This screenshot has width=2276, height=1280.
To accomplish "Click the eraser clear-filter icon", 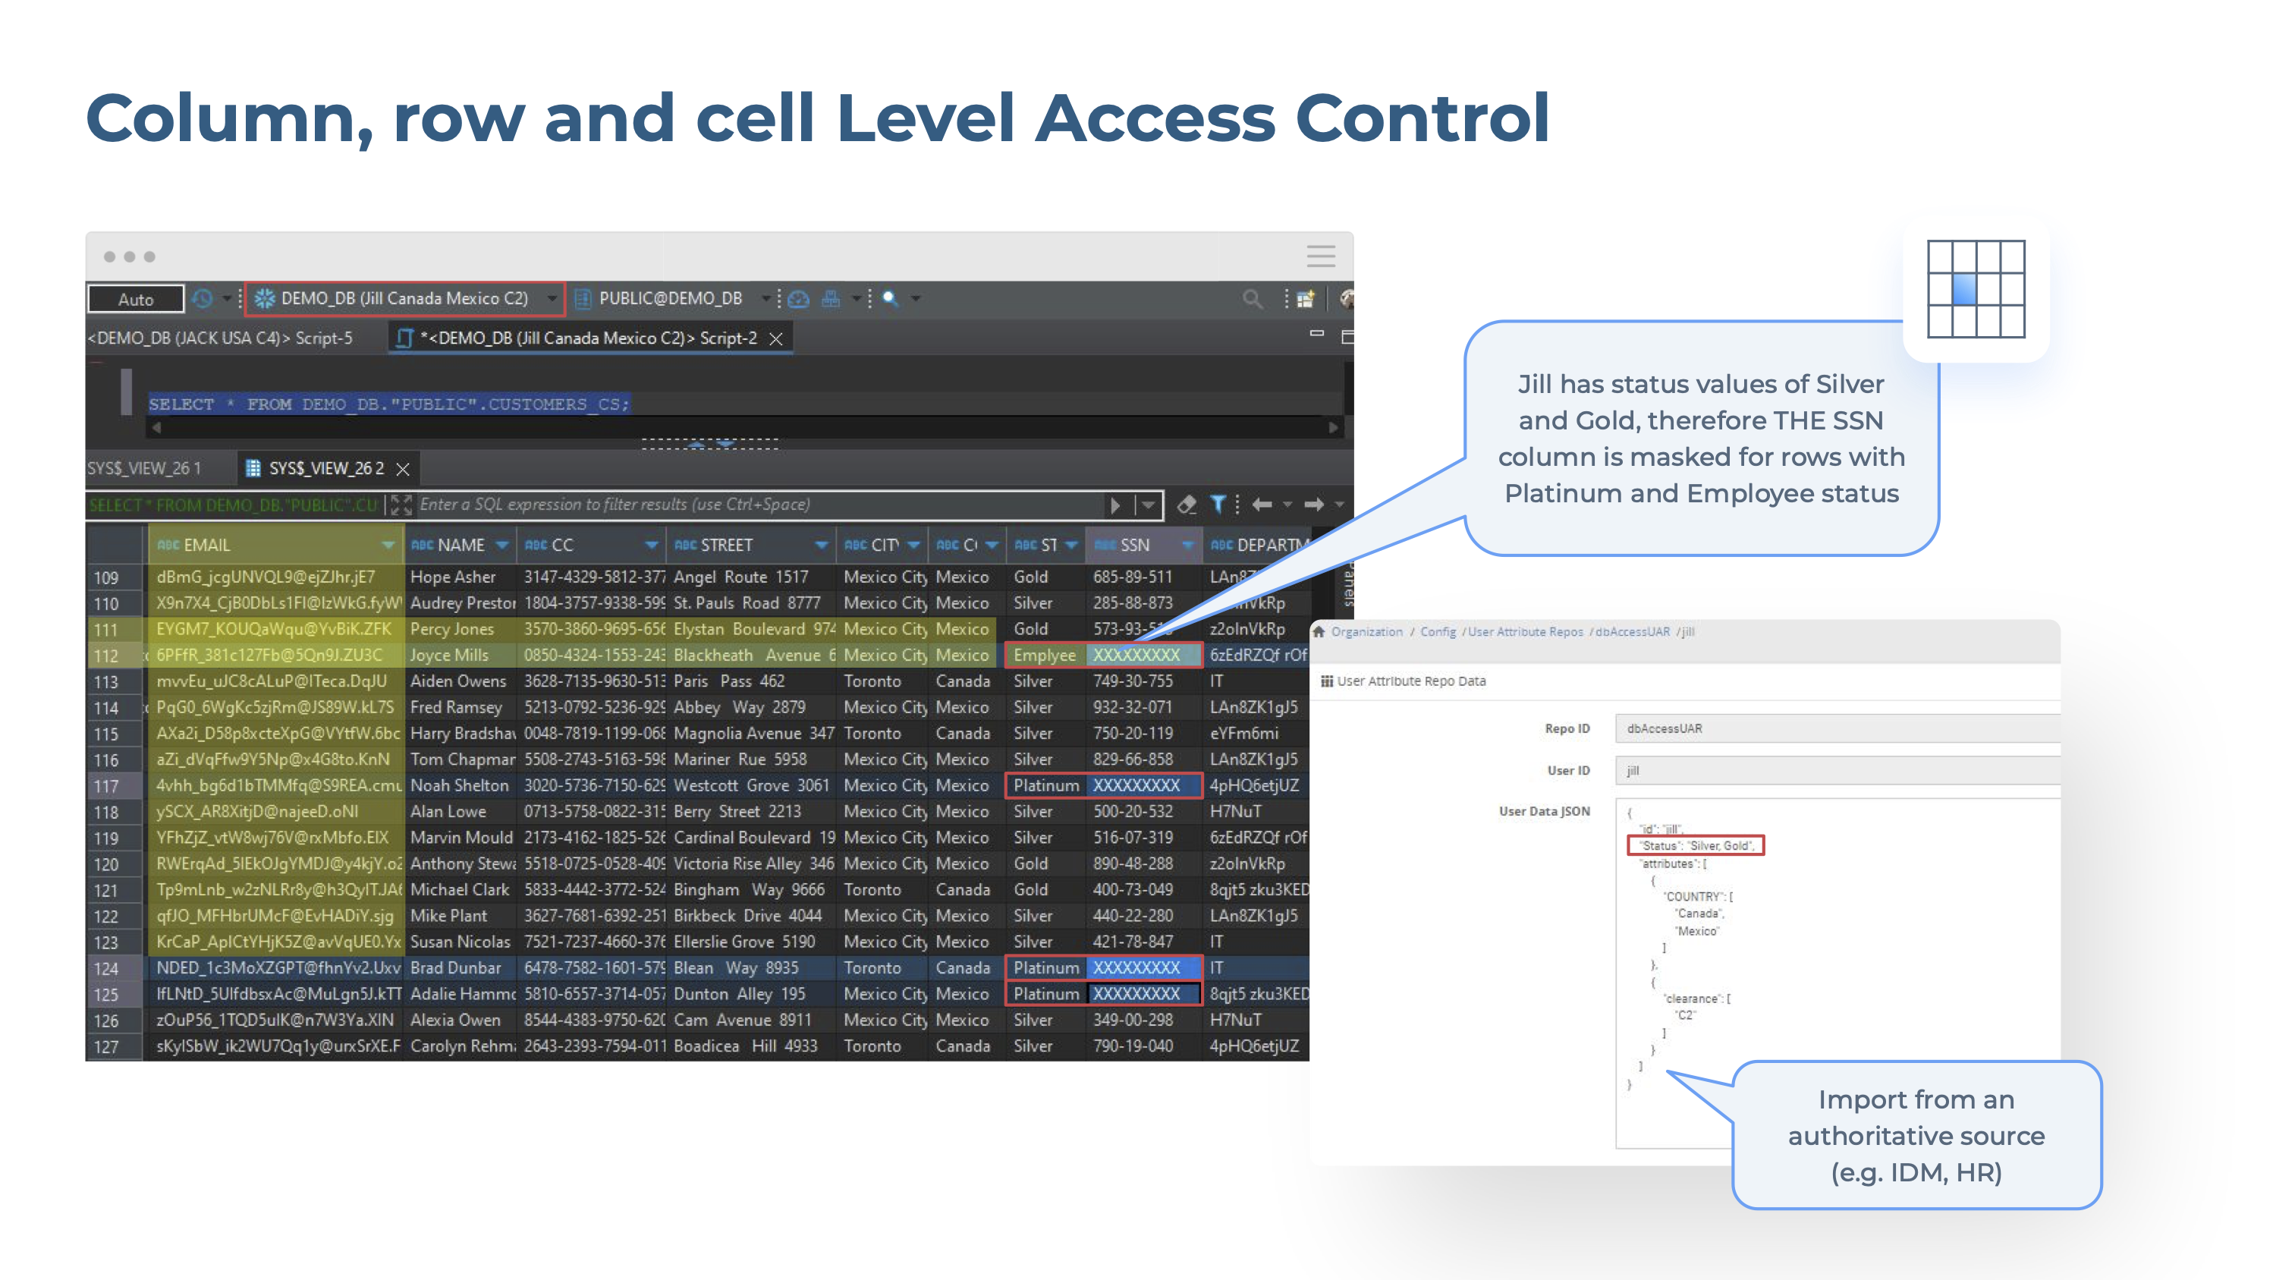I will pos(1187,505).
